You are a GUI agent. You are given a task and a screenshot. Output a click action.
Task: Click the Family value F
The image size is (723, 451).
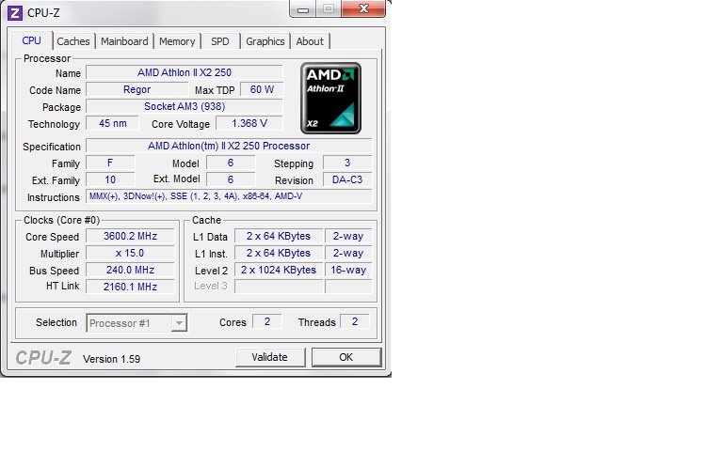[x=110, y=163]
